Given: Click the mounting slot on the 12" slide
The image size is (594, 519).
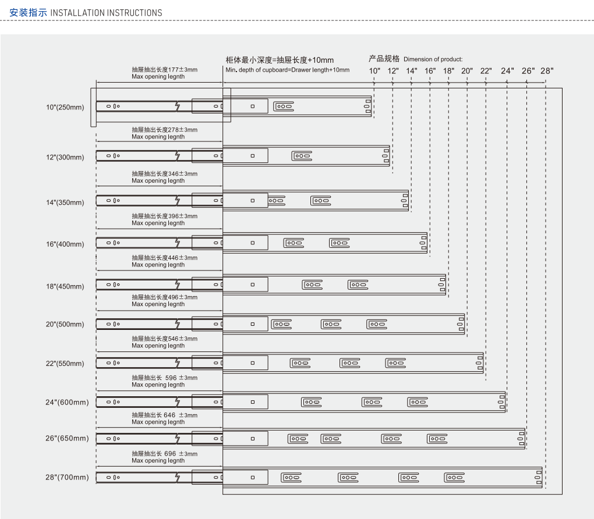Looking at the screenshot, I should 302,155.
